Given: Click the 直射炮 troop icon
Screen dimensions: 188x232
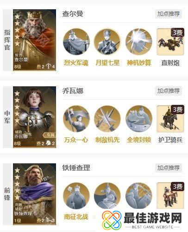Looking at the screenshot, I should tap(170, 42).
